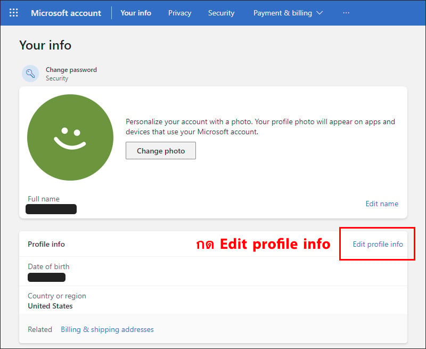
Task: Click the Change password shortcut
Action: pyautogui.click(x=71, y=70)
